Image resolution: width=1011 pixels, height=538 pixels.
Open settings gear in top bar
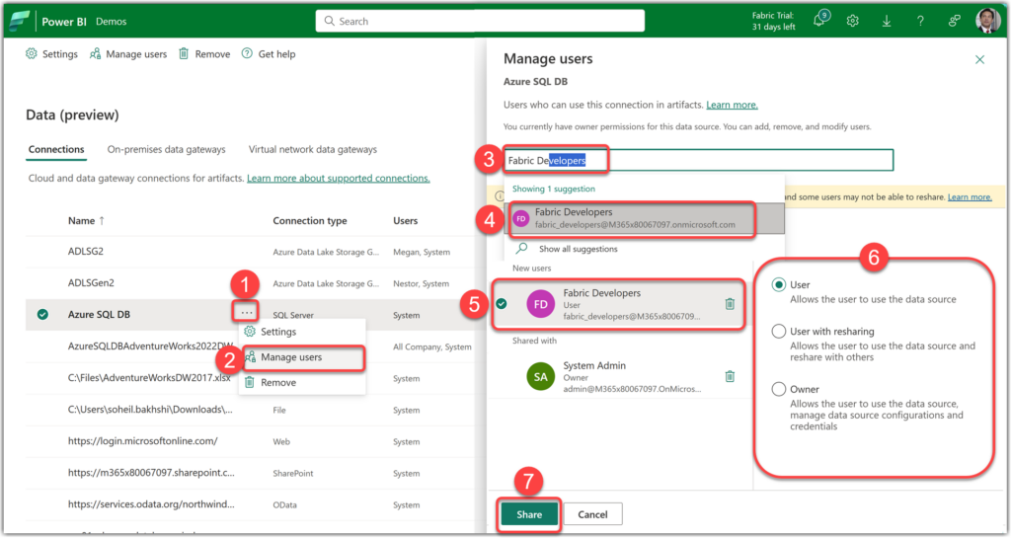(852, 22)
